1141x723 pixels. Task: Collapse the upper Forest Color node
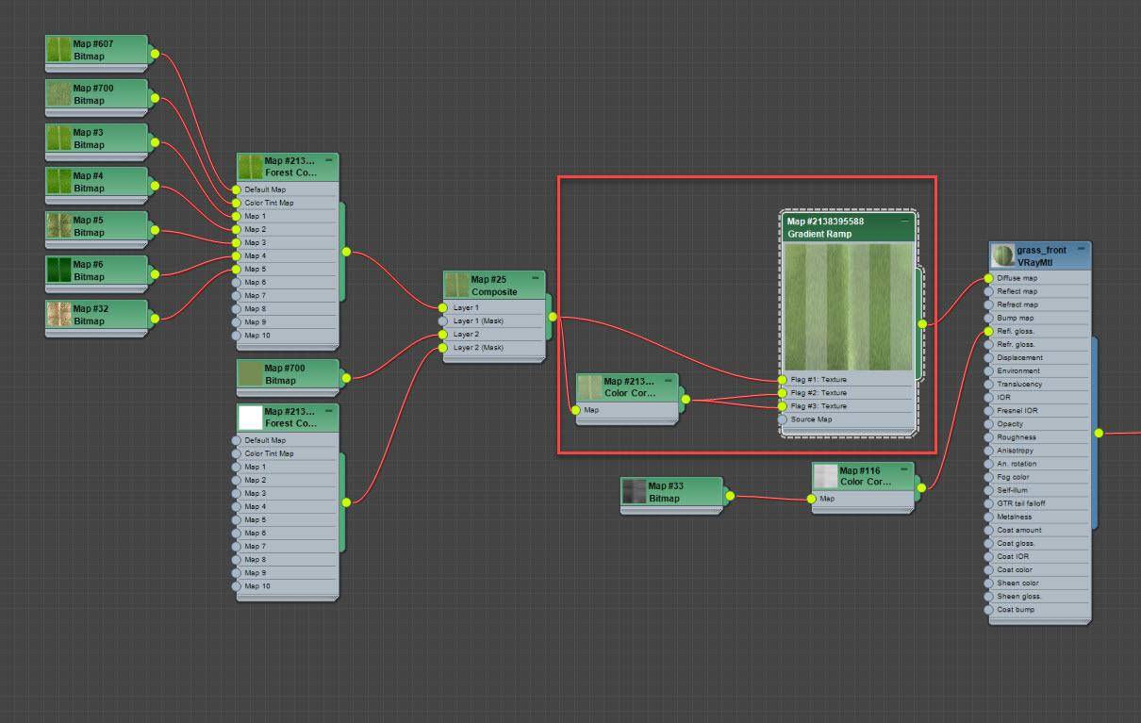pos(327,159)
